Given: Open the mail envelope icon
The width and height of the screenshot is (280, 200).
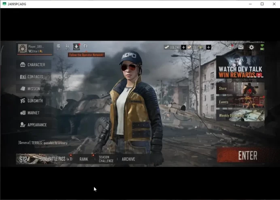Looking at the screenshot, I should (241, 47).
